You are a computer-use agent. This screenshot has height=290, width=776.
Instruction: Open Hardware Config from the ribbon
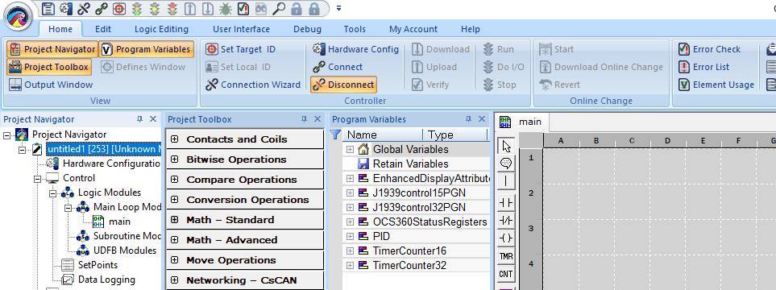tap(355, 49)
